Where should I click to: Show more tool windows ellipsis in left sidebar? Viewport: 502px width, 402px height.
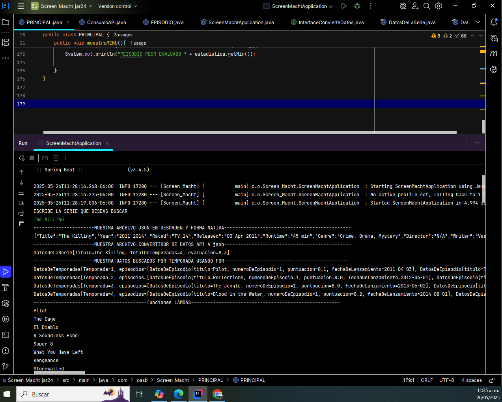coord(6,58)
